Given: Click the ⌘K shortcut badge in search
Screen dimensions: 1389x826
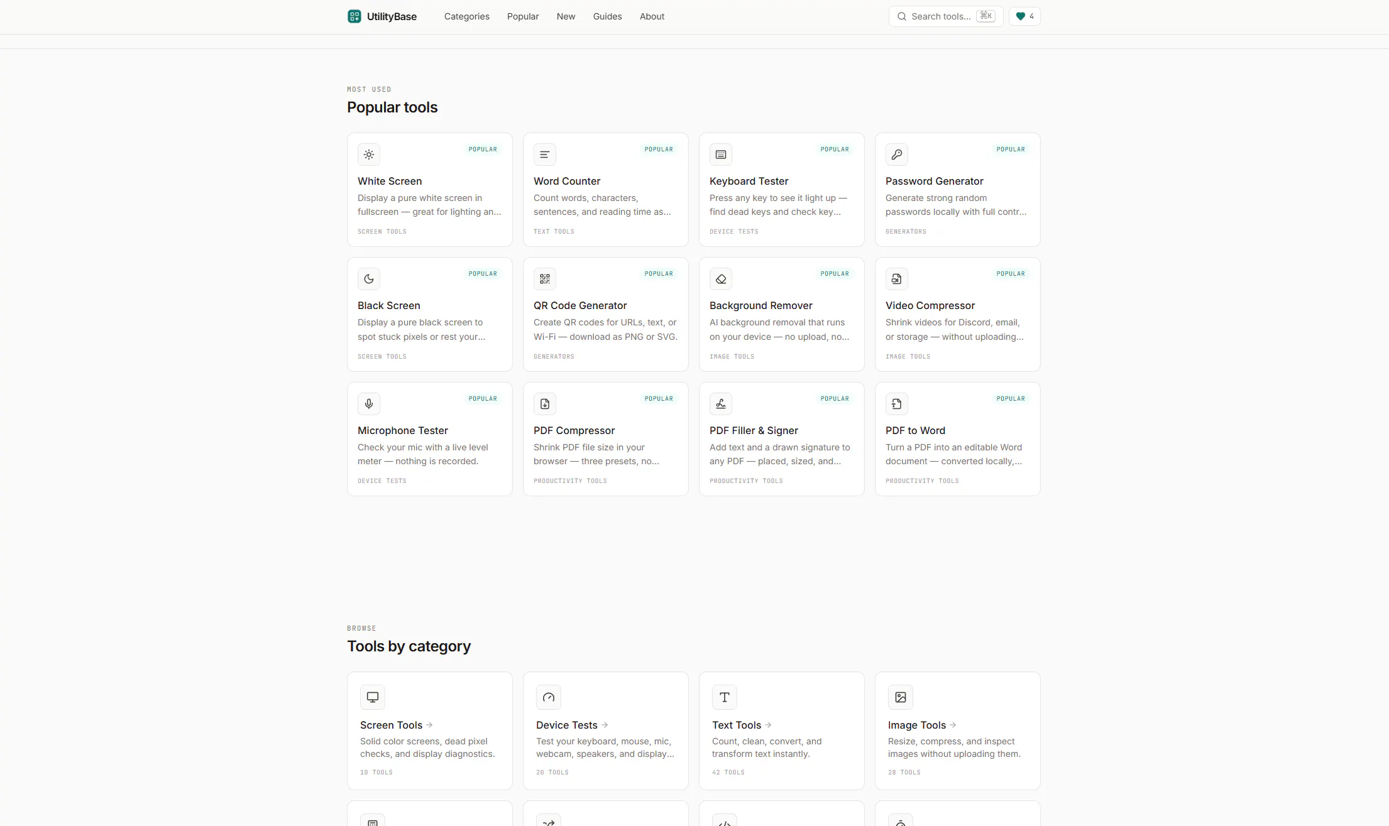Looking at the screenshot, I should [x=985, y=16].
